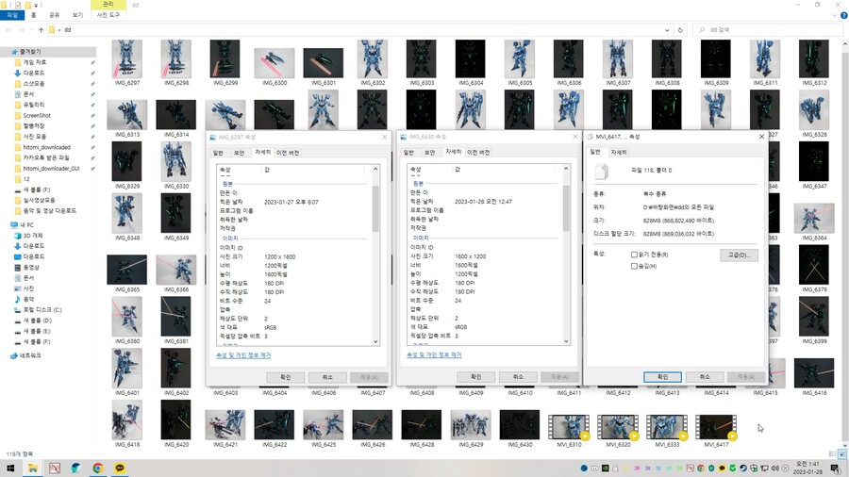This screenshot has height=477, width=849.
Task: Click the dd 검색 search field
Action: 766,30
